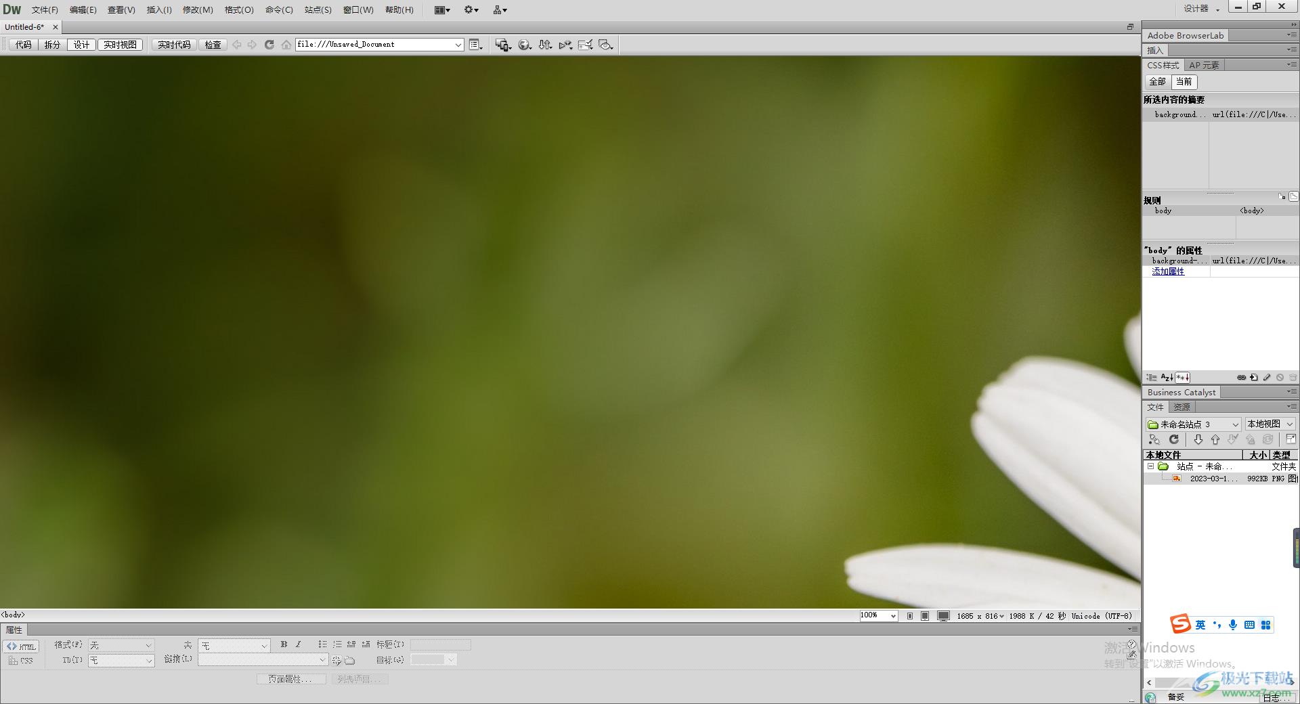Click the layout grid icon in menu bar
This screenshot has width=1300, height=704.
point(442,9)
